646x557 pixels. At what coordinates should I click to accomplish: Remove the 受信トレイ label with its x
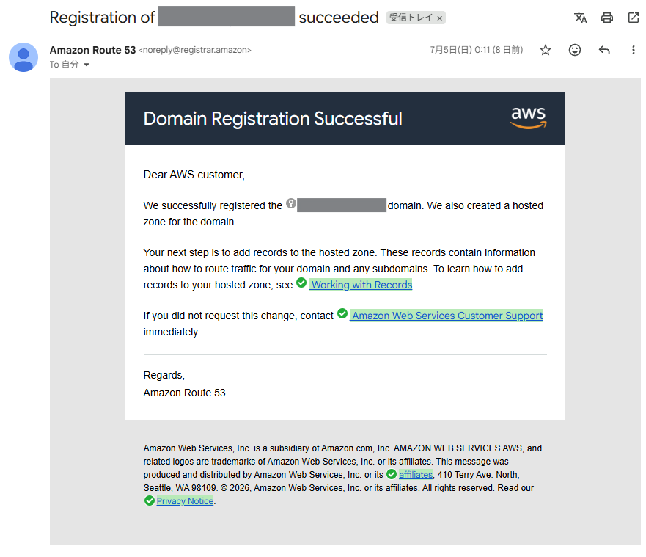pos(440,18)
